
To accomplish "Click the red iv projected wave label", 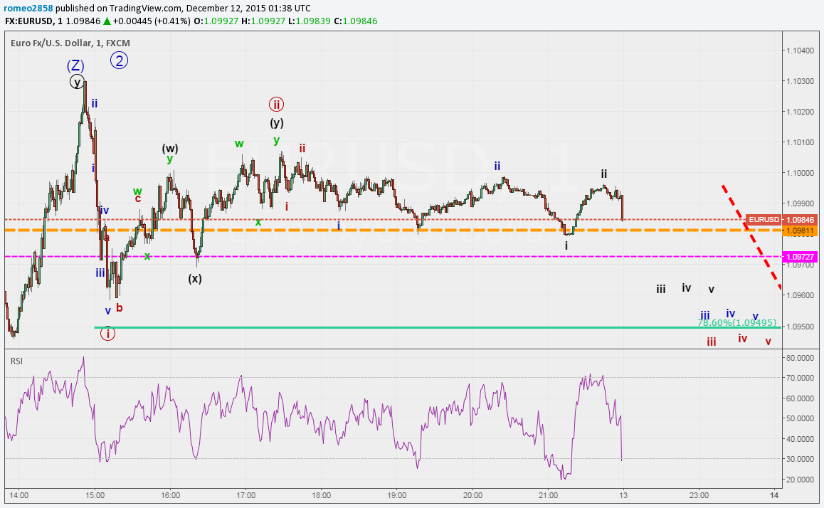I will (743, 339).
